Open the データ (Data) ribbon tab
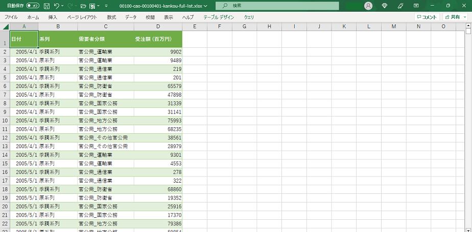 (x=131, y=17)
